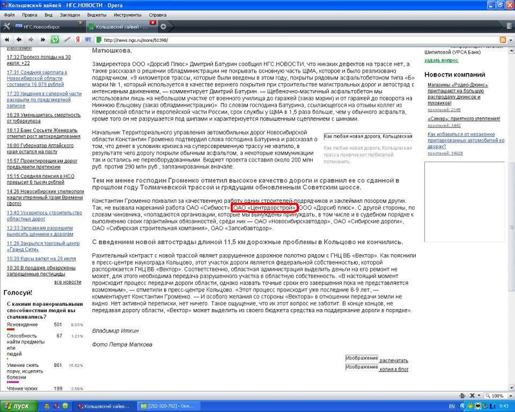Open the Yandex bookmark icon
The width and height of the screenshot is (515, 412).
tap(78, 40)
